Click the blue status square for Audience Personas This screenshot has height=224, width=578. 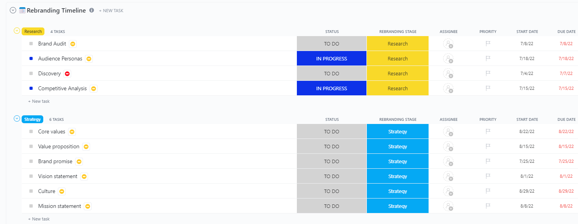(31, 59)
